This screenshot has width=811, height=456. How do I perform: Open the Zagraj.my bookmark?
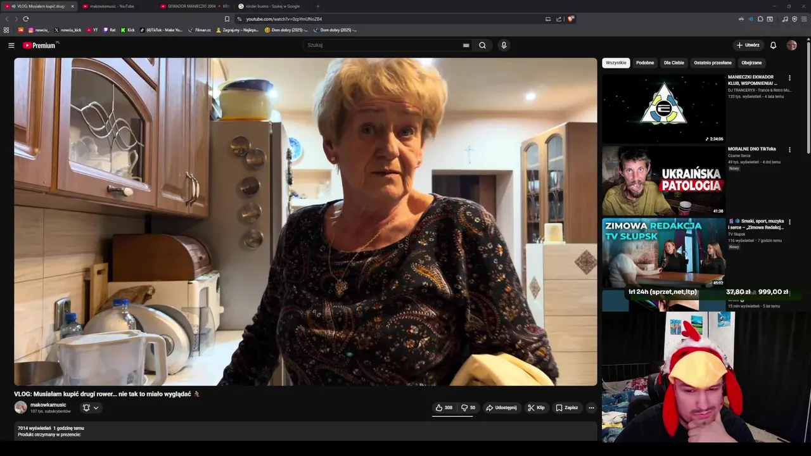point(238,30)
